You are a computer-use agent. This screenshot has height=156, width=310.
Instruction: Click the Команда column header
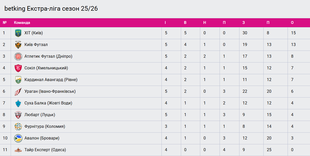[x=22, y=23]
